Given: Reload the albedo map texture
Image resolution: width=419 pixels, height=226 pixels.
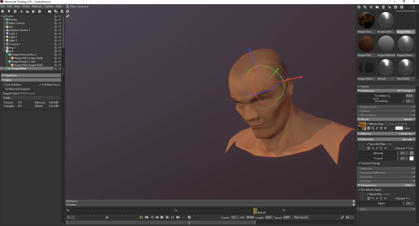Looking at the screenshot, I should 381,128.
